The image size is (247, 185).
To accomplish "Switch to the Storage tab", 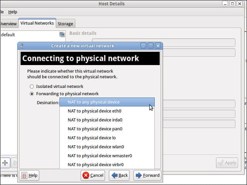I will (65, 24).
